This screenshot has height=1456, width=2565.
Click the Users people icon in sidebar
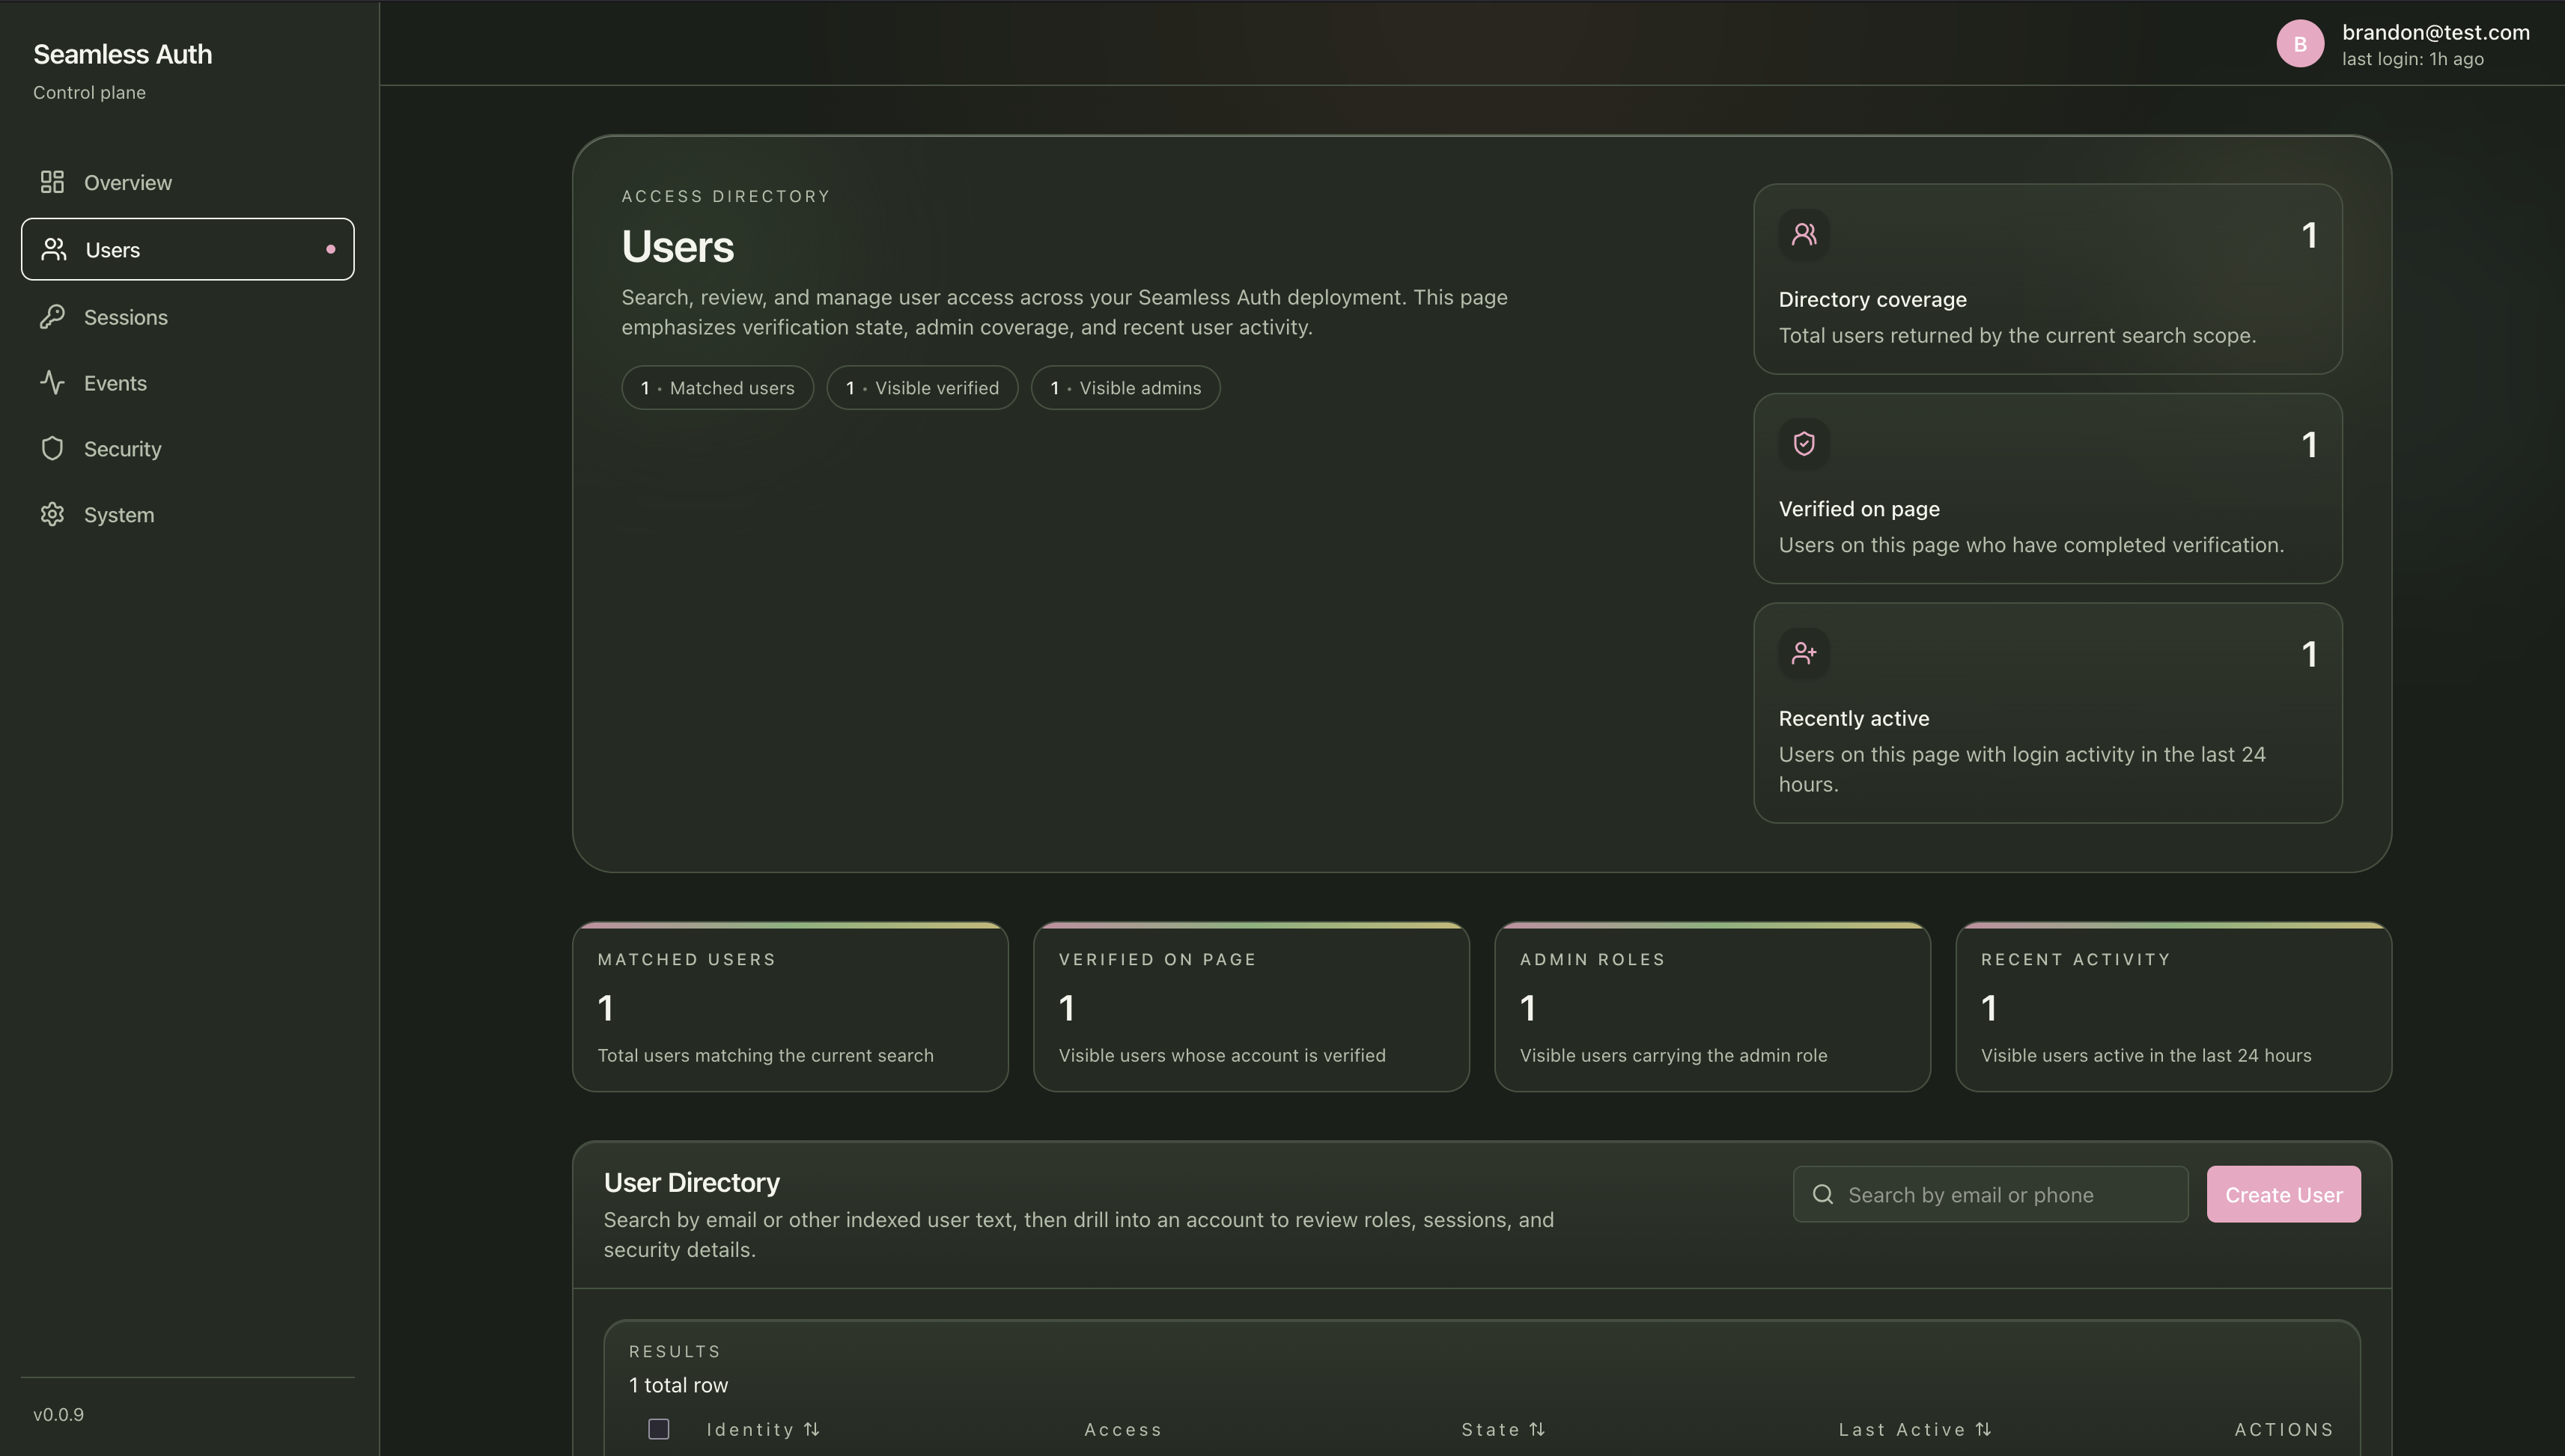tap(54, 249)
